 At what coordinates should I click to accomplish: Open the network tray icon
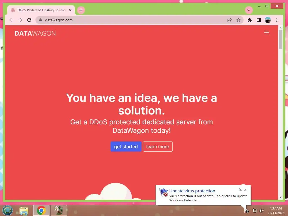pos(255,211)
